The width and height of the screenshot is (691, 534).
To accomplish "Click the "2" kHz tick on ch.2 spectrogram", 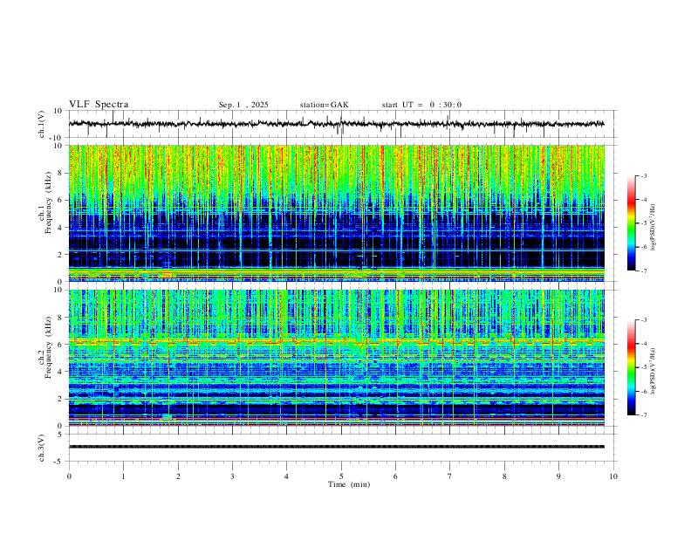I will pos(60,399).
